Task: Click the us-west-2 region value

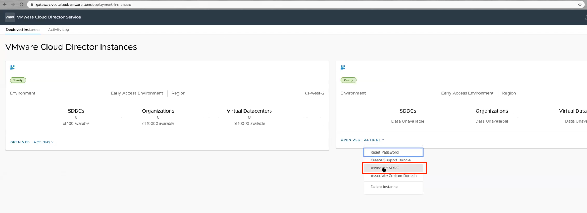Action: pyautogui.click(x=314, y=93)
